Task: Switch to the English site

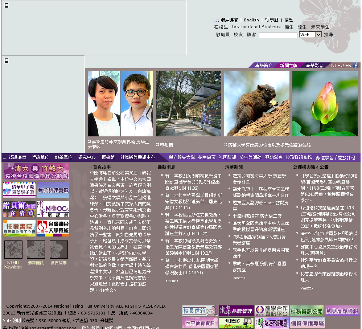Action: (x=251, y=20)
